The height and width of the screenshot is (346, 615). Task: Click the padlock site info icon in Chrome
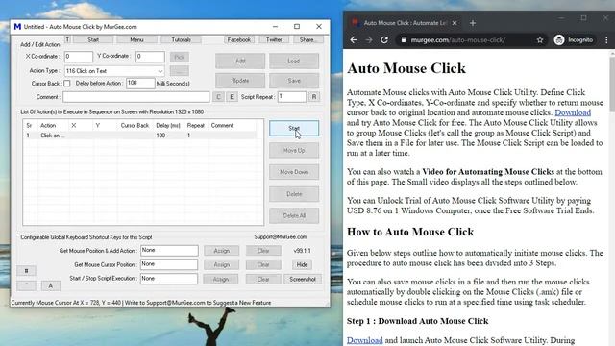point(403,40)
